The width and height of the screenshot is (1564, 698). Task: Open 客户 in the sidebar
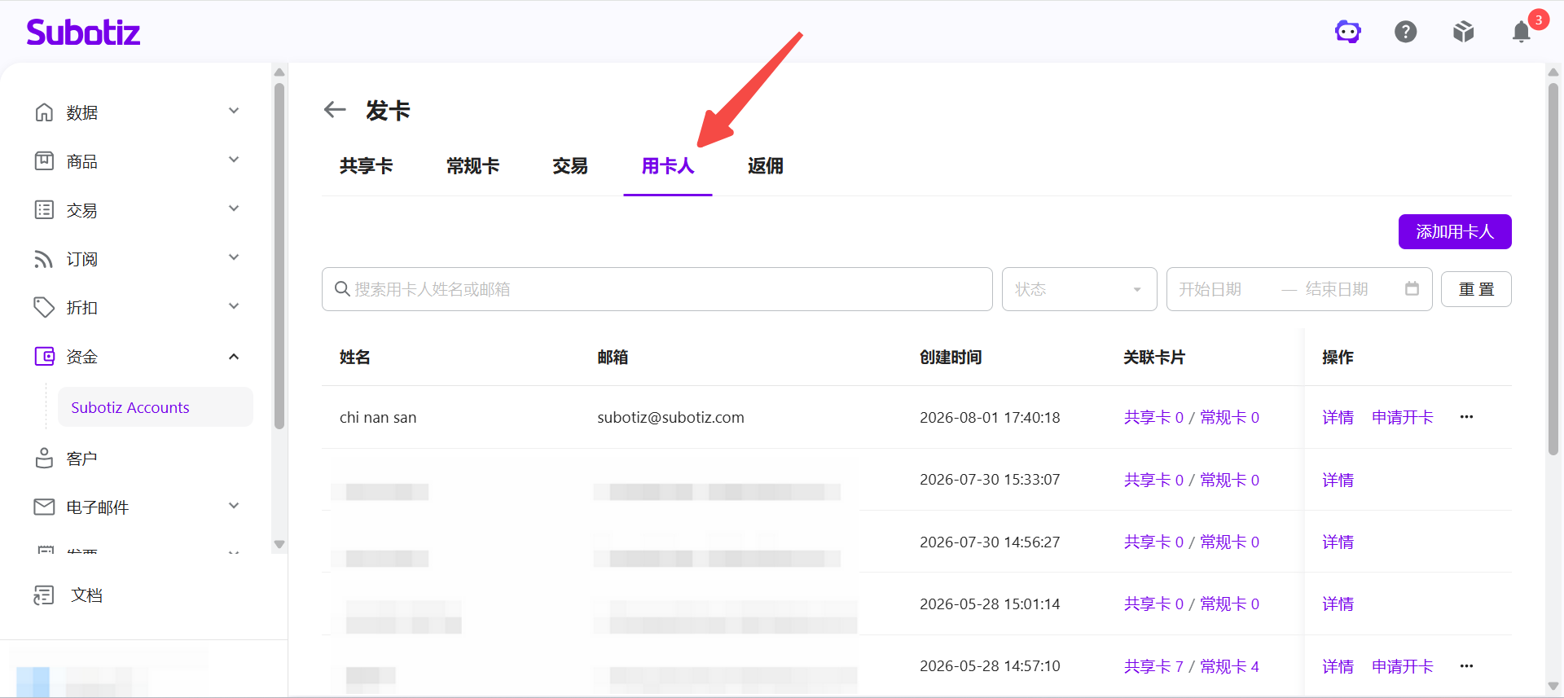81,459
